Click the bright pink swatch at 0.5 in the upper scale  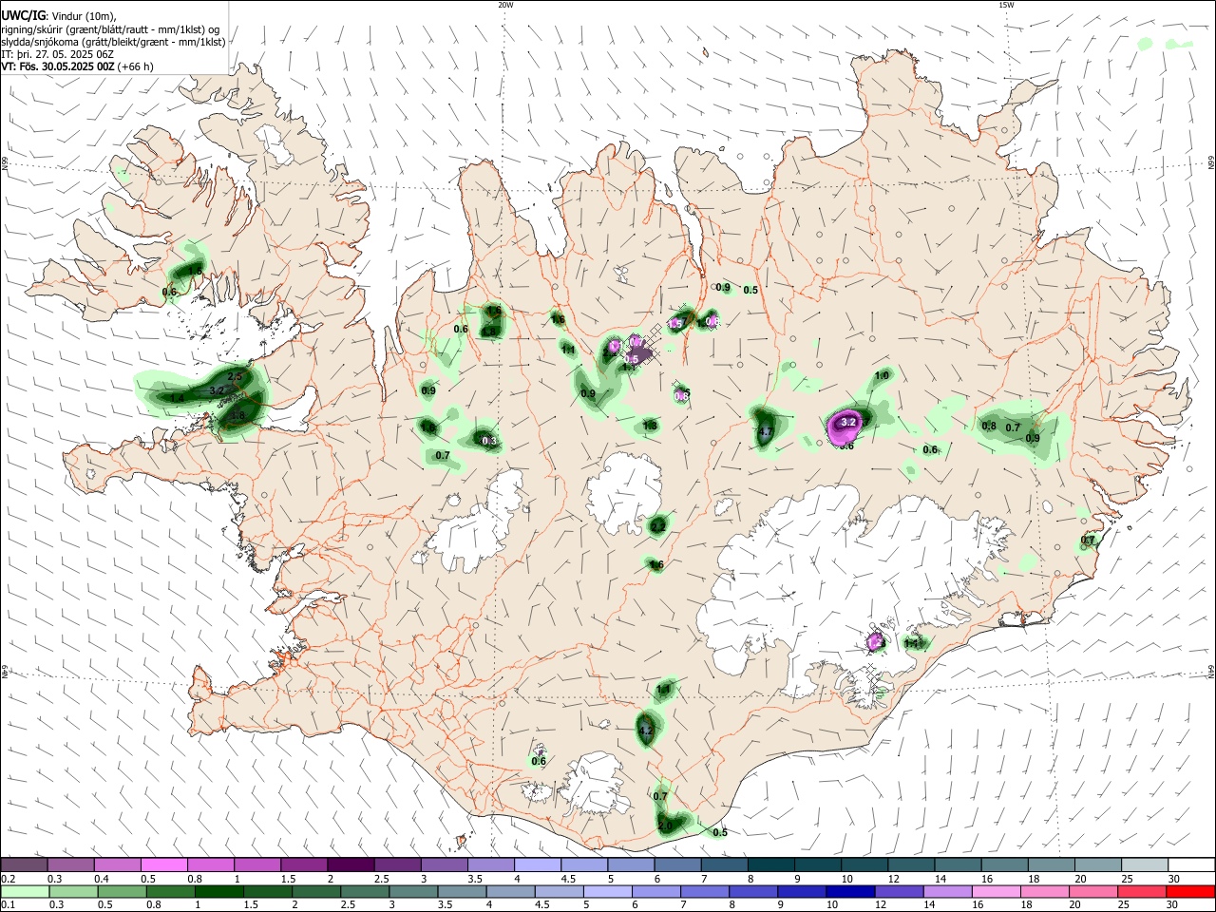click(x=163, y=865)
